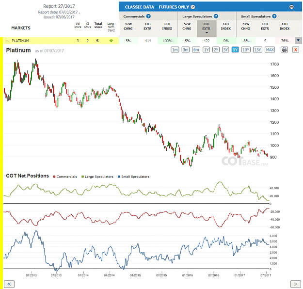Go to next chart with right arrows
The width and height of the screenshot is (303, 289).
click(295, 284)
